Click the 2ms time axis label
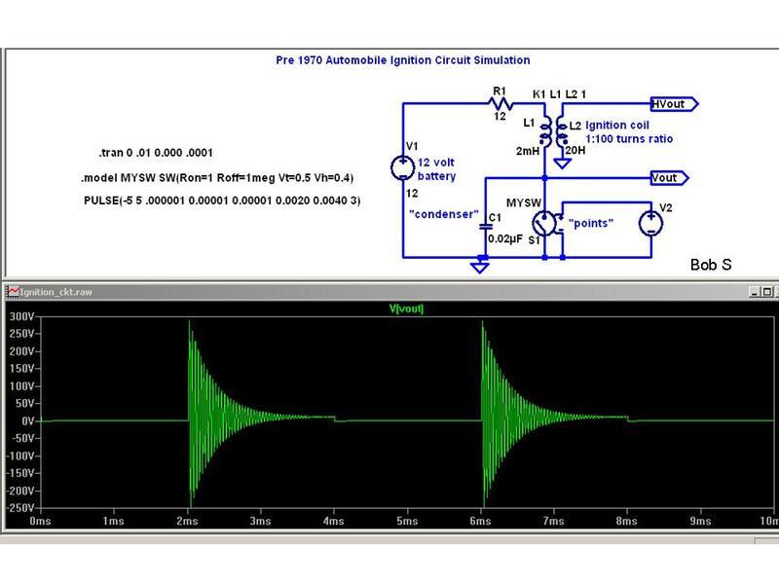This screenshot has width=779, height=584. coord(187,521)
